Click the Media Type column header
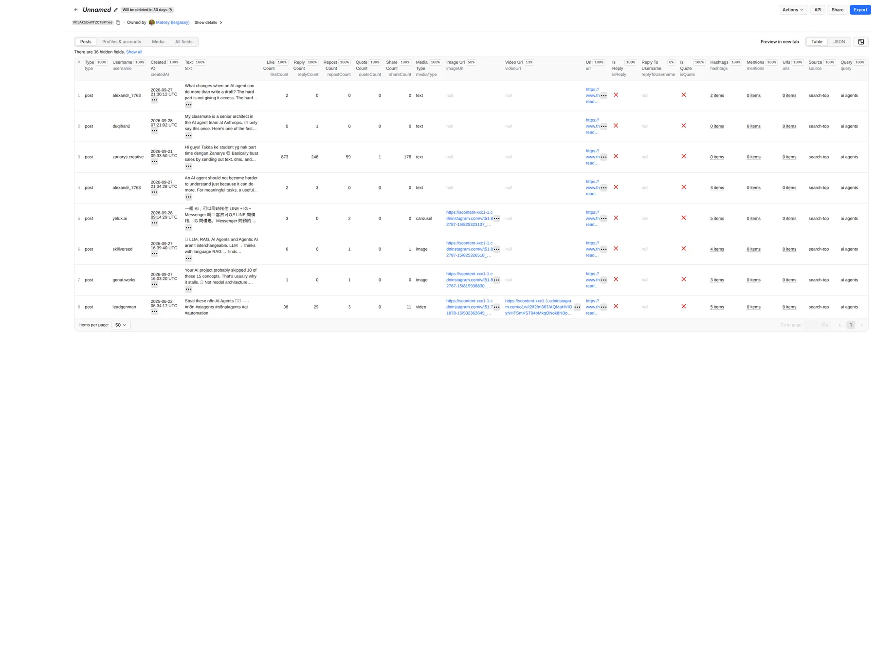 click(x=428, y=68)
